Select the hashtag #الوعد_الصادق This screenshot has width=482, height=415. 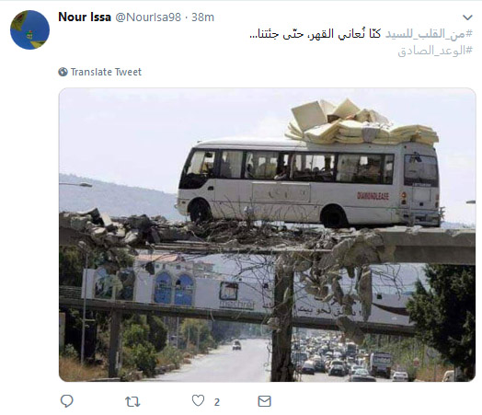pos(435,51)
